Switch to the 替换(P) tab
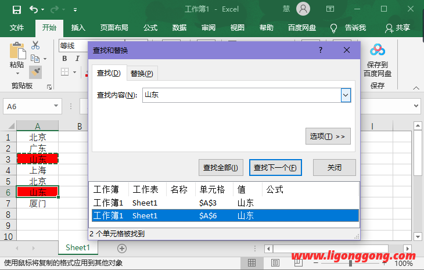Image resolution: width=424 pixels, height=270 pixels. coord(142,74)
